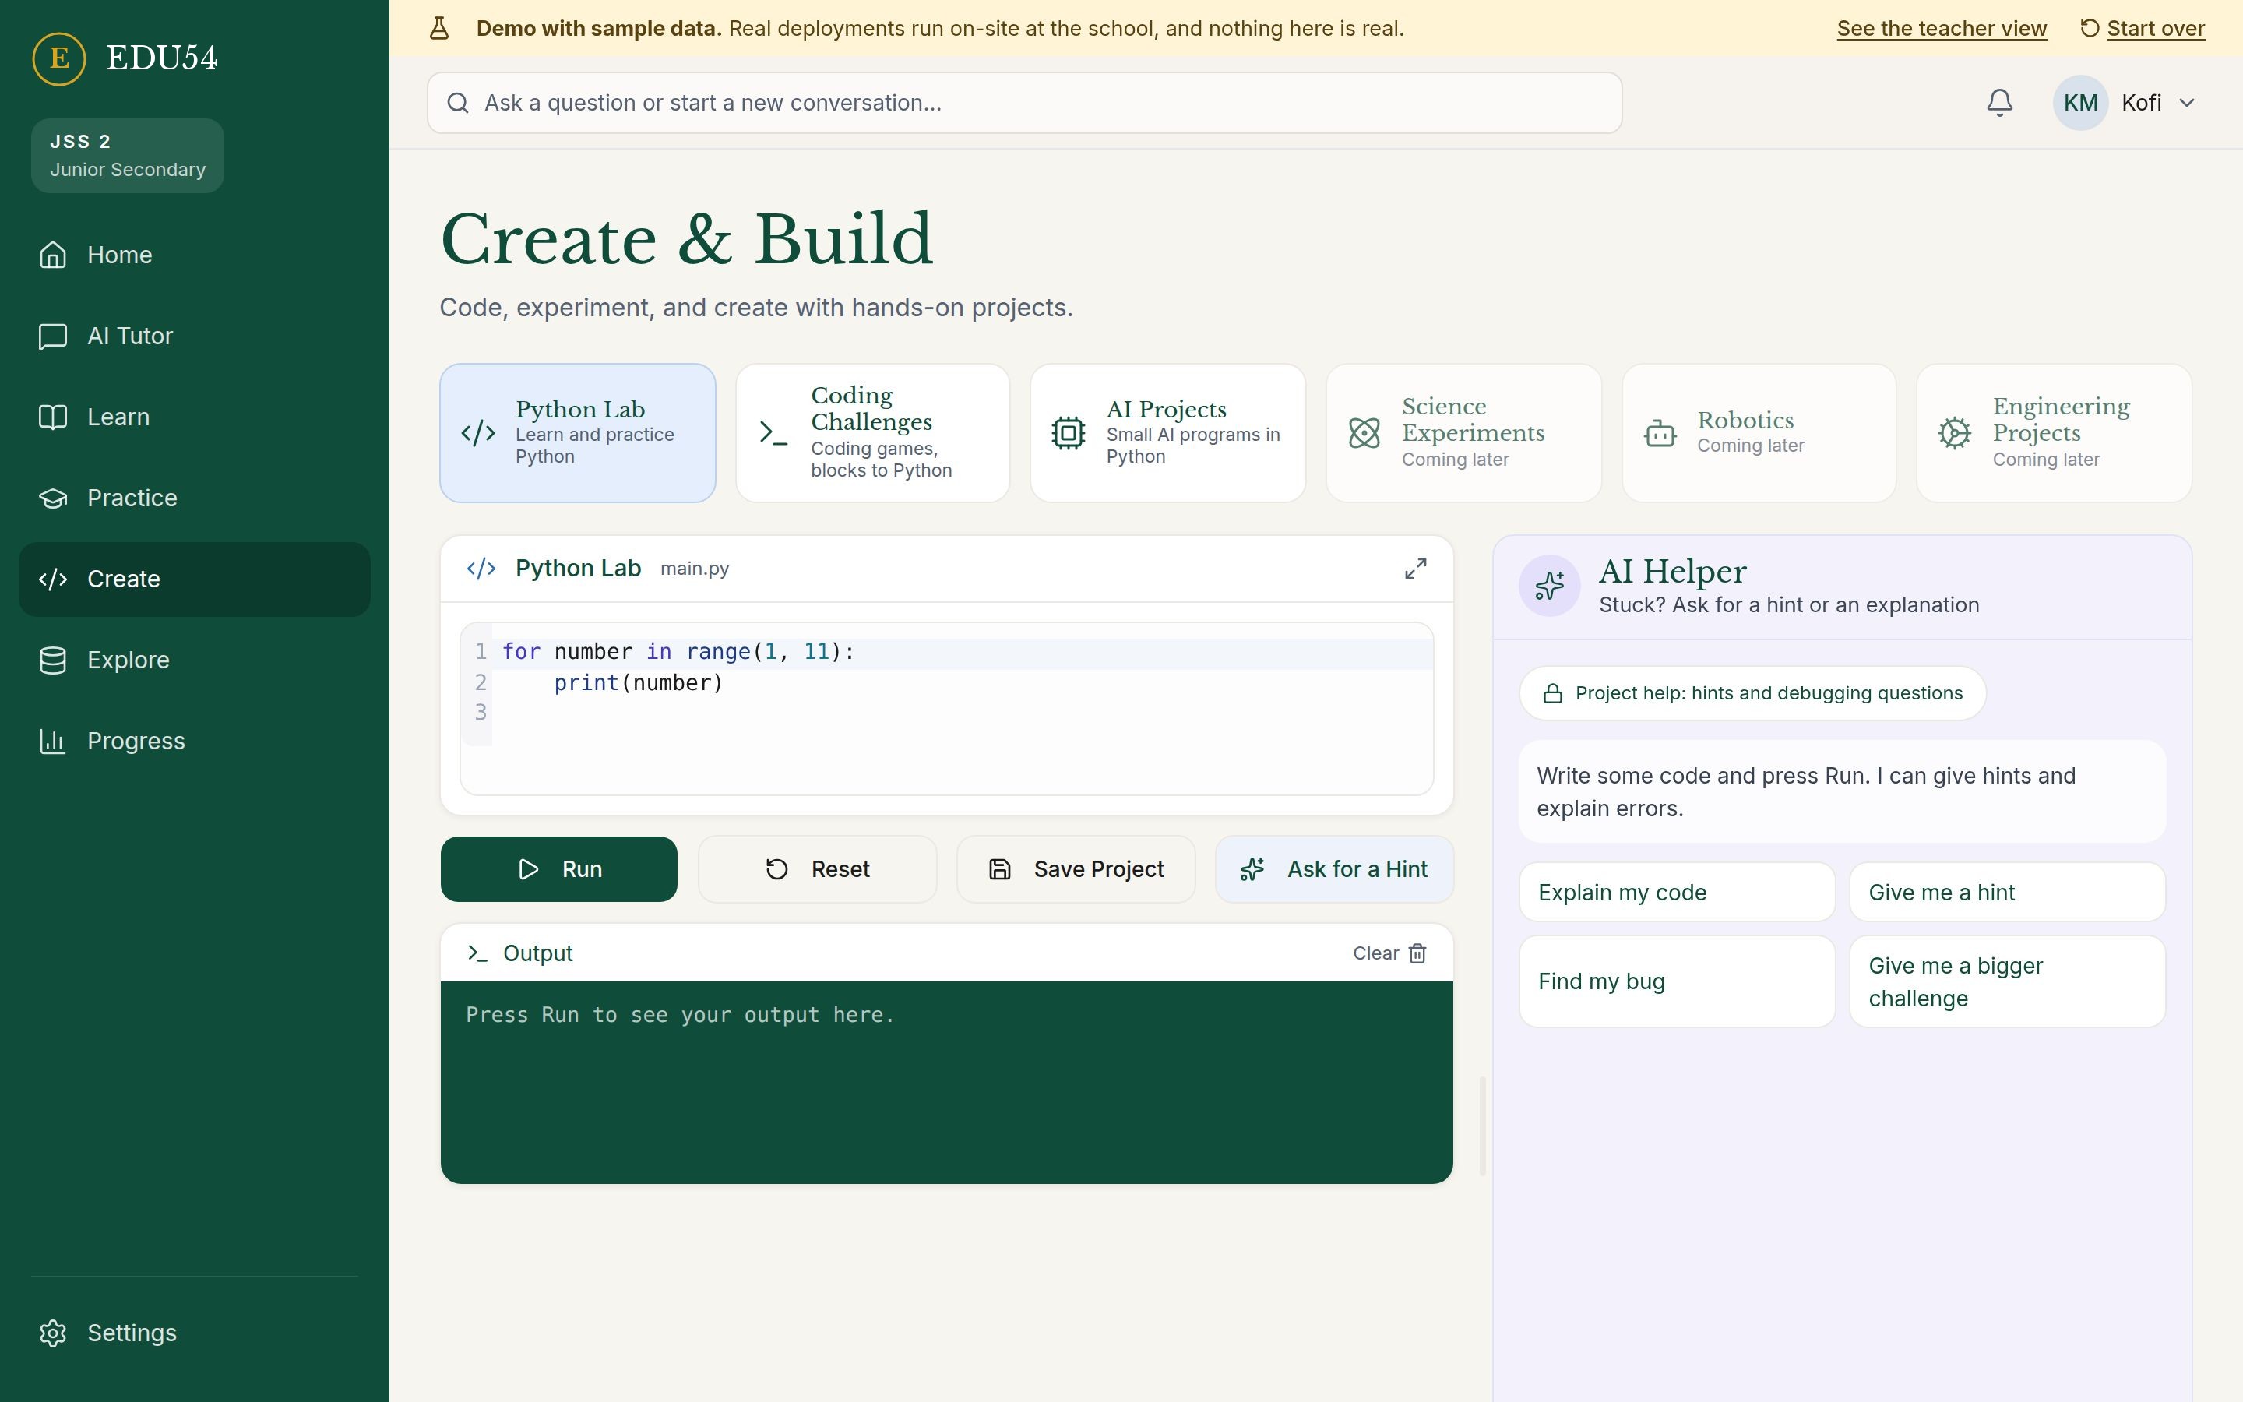
Task: Click the Learn book icon in the sidebar
Action: pos(53,417)
